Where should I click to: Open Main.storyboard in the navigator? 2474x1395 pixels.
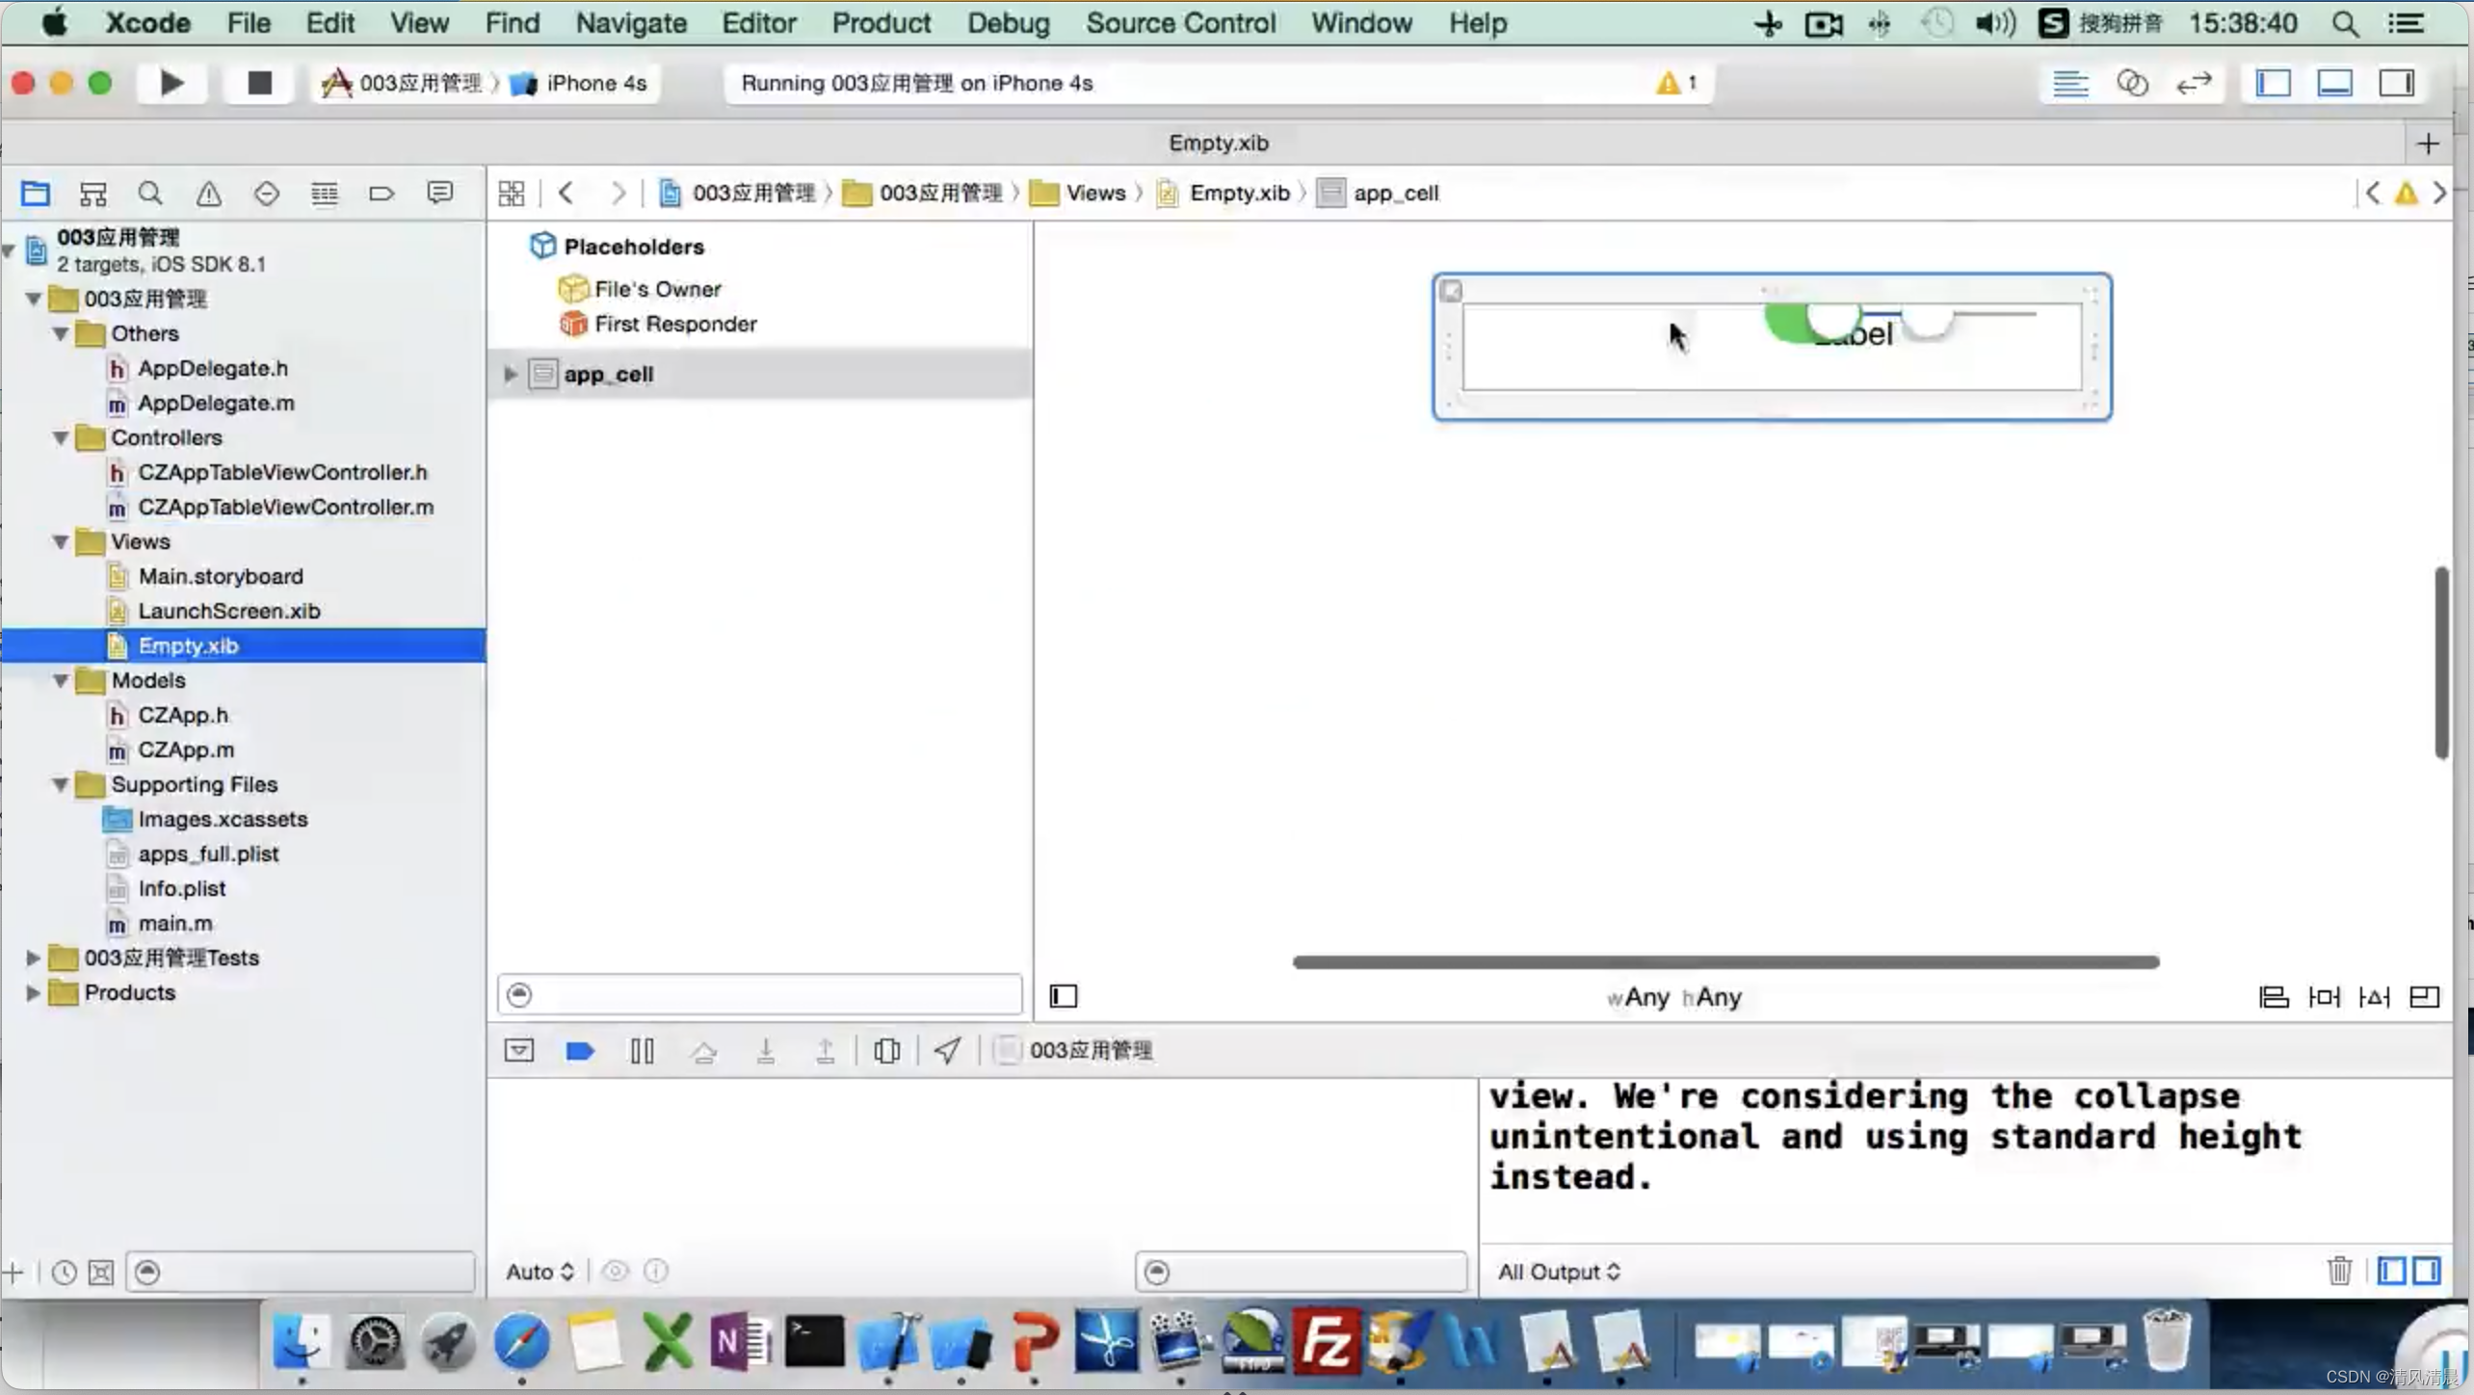(221, 576)
